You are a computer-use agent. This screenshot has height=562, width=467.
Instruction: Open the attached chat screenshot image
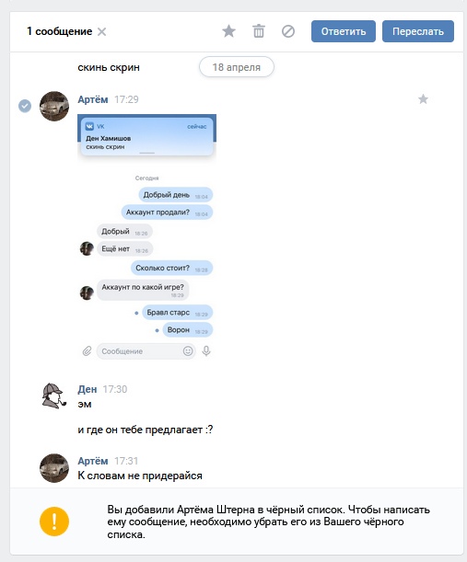[x=146, y=237]
